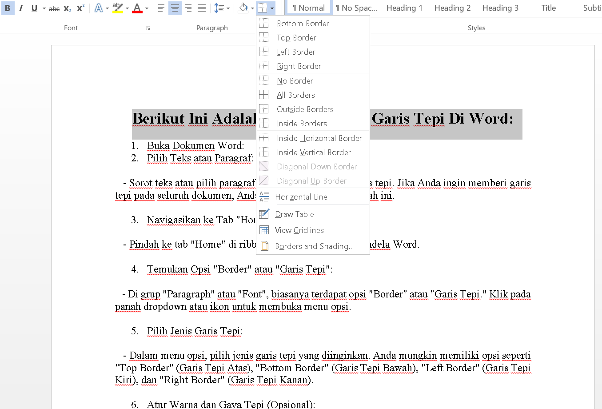Apply yellow text highlight color
Screen dimensions: 602x409
click(x=117, y=8)
